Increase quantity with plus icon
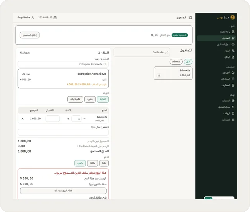250x212 pixels. (x=68, y=119)
